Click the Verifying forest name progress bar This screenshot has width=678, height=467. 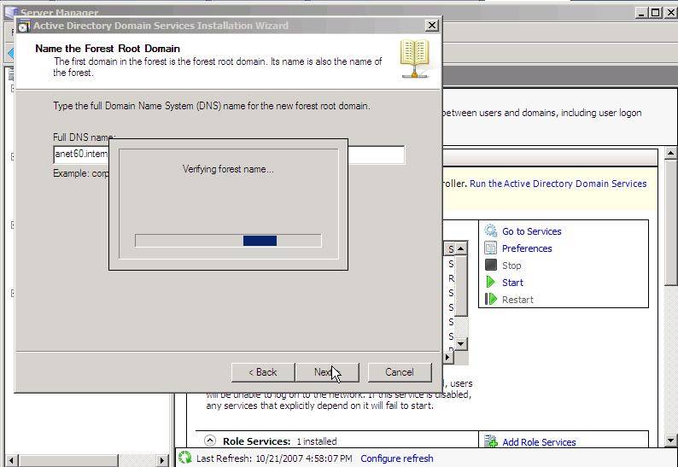pos(228,241)
